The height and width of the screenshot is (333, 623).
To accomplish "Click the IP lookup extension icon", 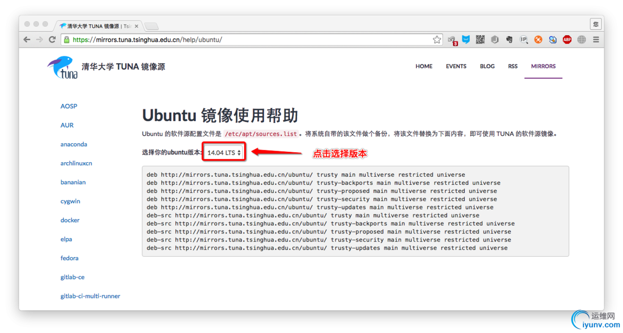I will (x=524, y=39).
